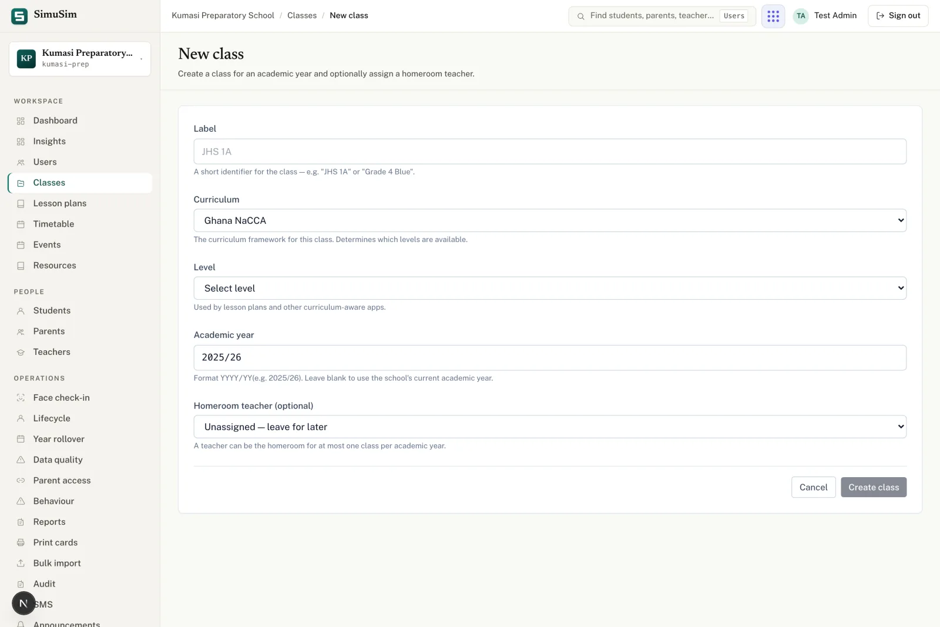The height and width of the screenshot is (627, 940).
Task: Click the Face check-in scan icon
Action: point(21,398)
